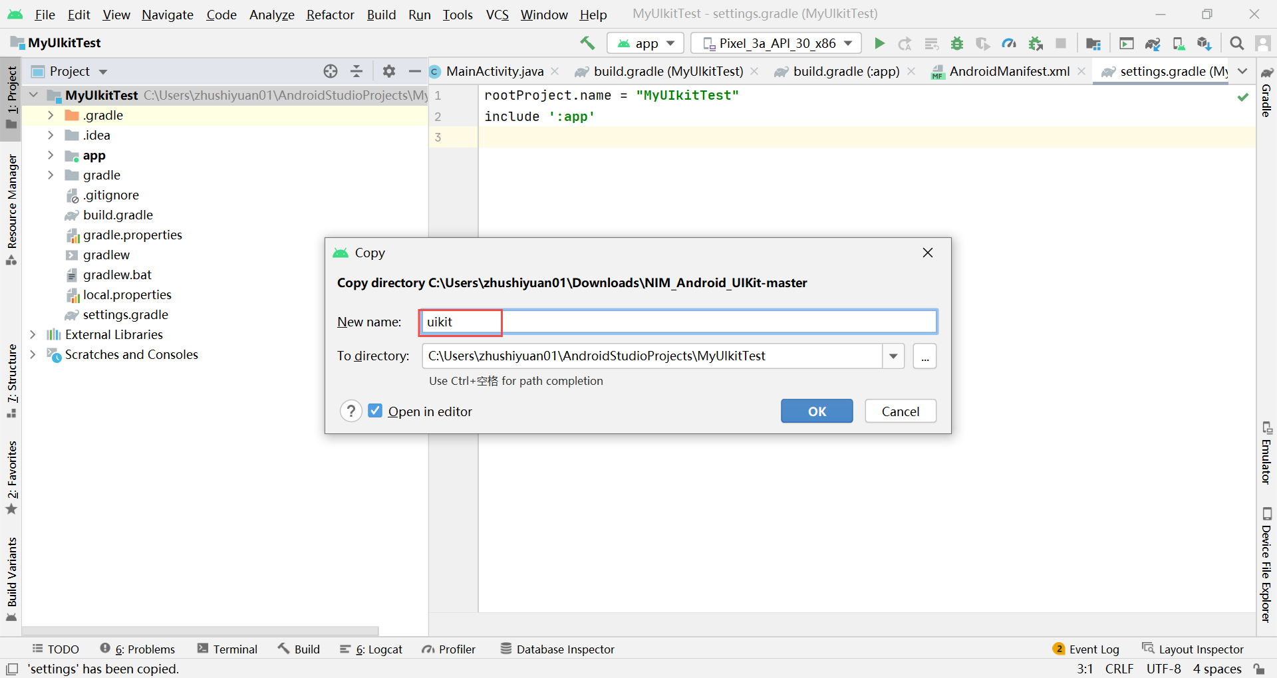The image size is (1277, 678).
Task: Expand the gradle folder node
Action: [51, 175]
